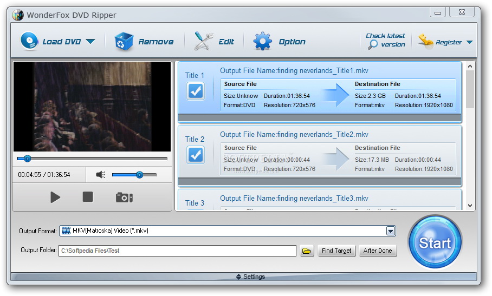The width and height of the screenshot is (492, 296).
Task: Mute audio with the speaker icon
Action: pos(100,175)
